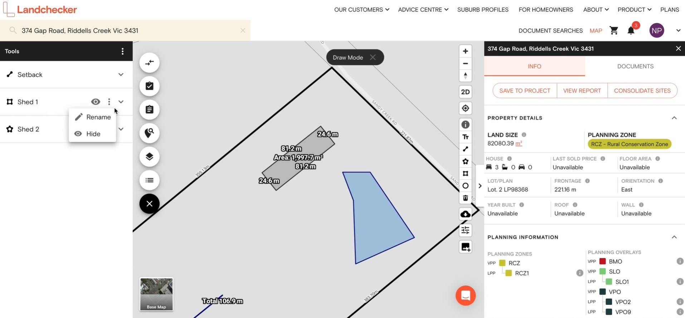Delete drawings with the trash tool

coord(465,198)
